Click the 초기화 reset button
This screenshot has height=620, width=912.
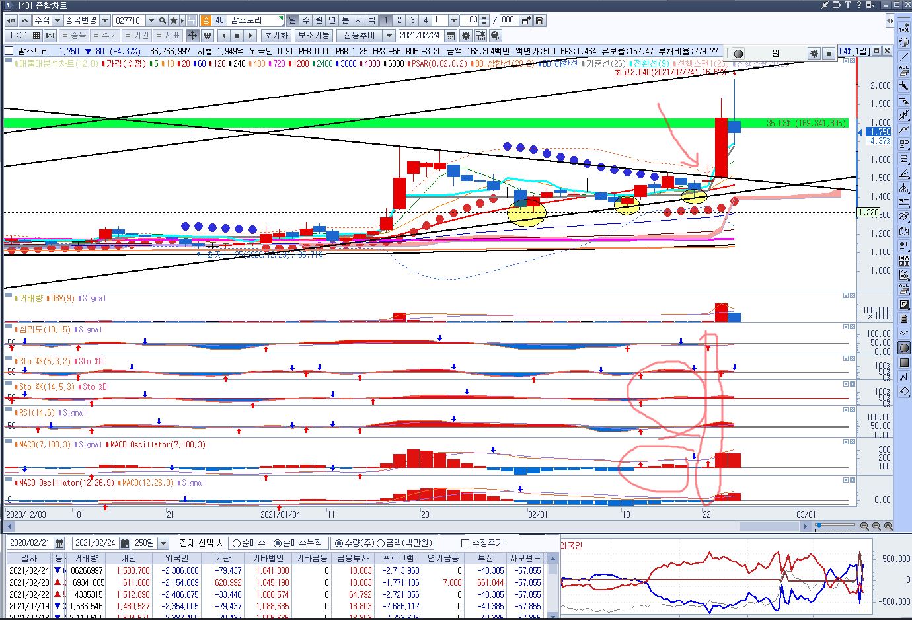(x=276, y=36)
